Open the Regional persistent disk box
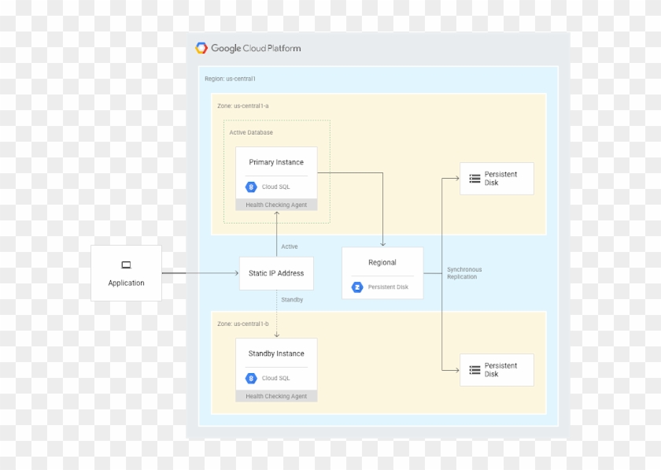This screenshot has height=470, width=661. [382, 262]
